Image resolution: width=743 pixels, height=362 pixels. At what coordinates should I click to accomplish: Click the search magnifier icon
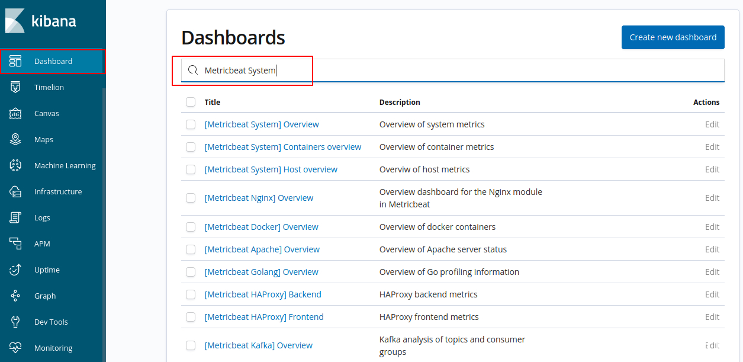tap(193, 70)
